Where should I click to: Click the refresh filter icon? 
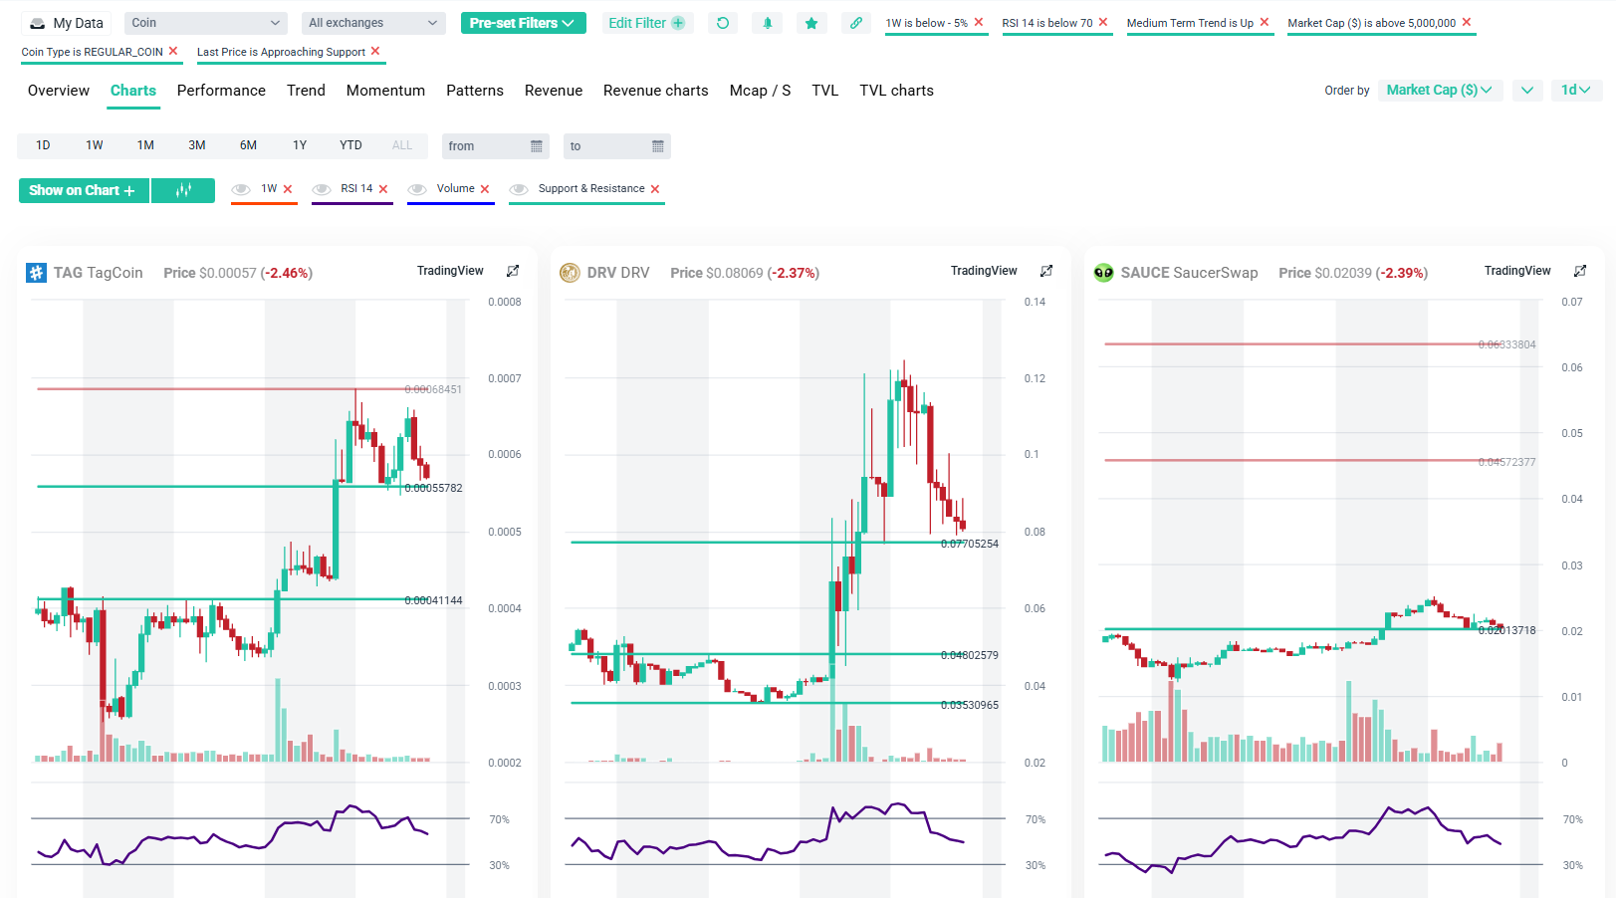click(x=723, y=23)
